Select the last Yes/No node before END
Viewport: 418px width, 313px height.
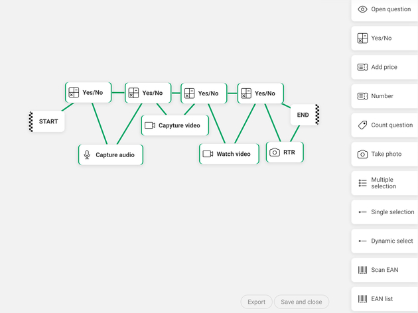pyautogui.click(x=260, y=94)
